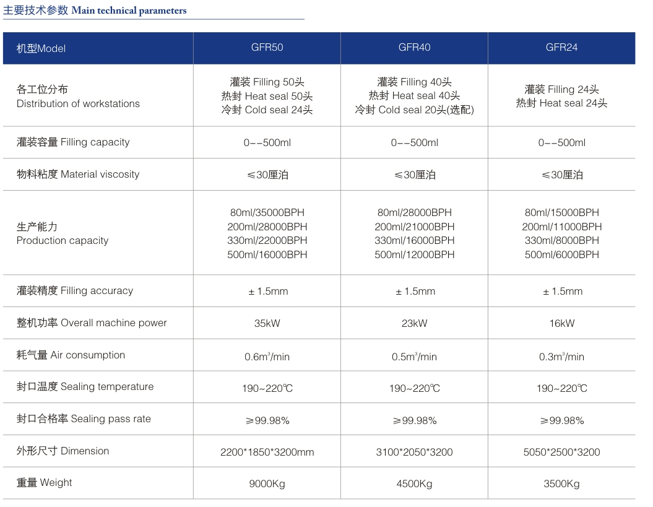This screenshot has height=507, width=653.
Task: Select the 'Air consumption' row label
Action: tap(71, 355)
